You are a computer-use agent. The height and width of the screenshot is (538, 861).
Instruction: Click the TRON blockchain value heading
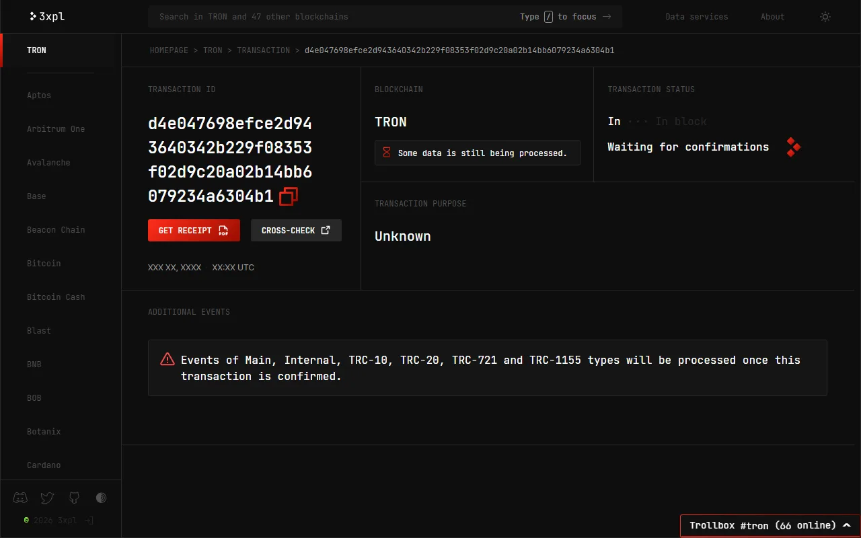[391, 122]
